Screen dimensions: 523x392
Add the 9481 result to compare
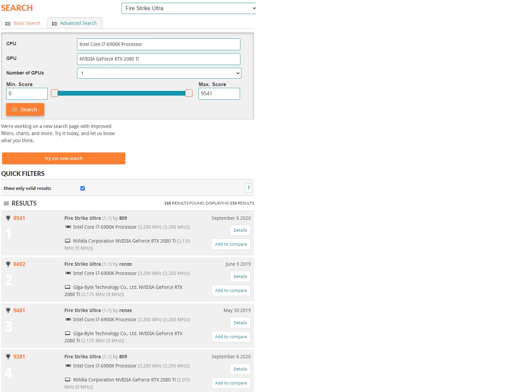coord(231,337)
